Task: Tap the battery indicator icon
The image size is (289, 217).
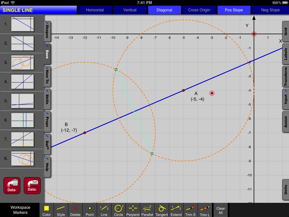Action: (285, 3)
